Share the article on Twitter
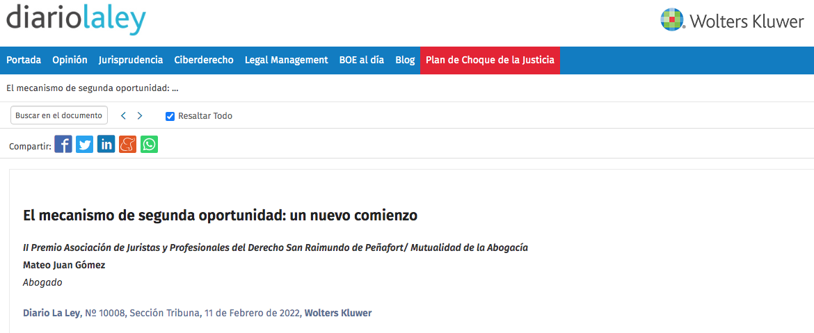 coord(85,144)
